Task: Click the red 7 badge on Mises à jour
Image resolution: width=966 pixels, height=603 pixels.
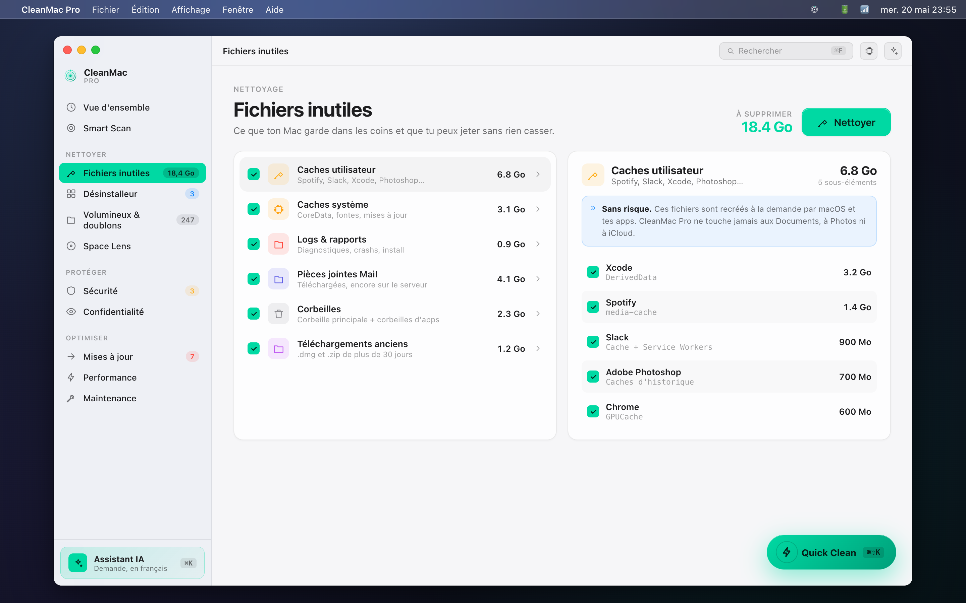Action: coord(192,356)
